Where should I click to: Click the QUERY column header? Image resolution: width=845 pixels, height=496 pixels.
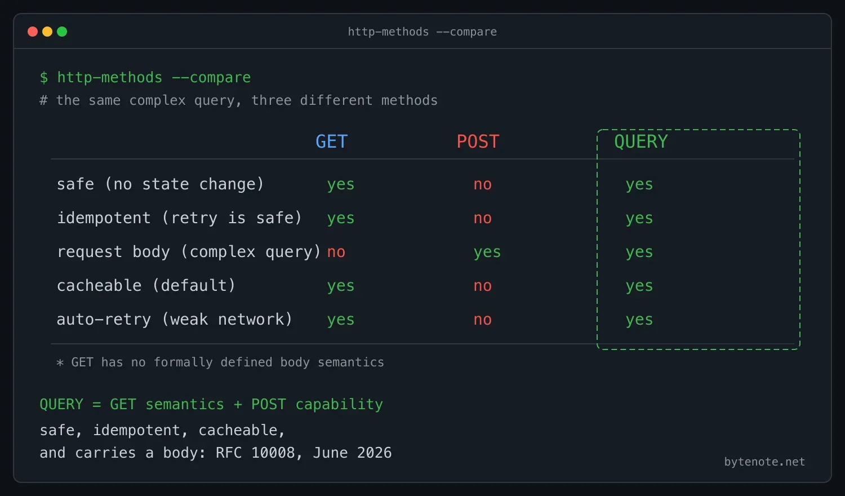click(x=641, y=141)
